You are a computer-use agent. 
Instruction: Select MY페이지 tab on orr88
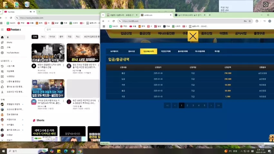[x=114, y=51]
